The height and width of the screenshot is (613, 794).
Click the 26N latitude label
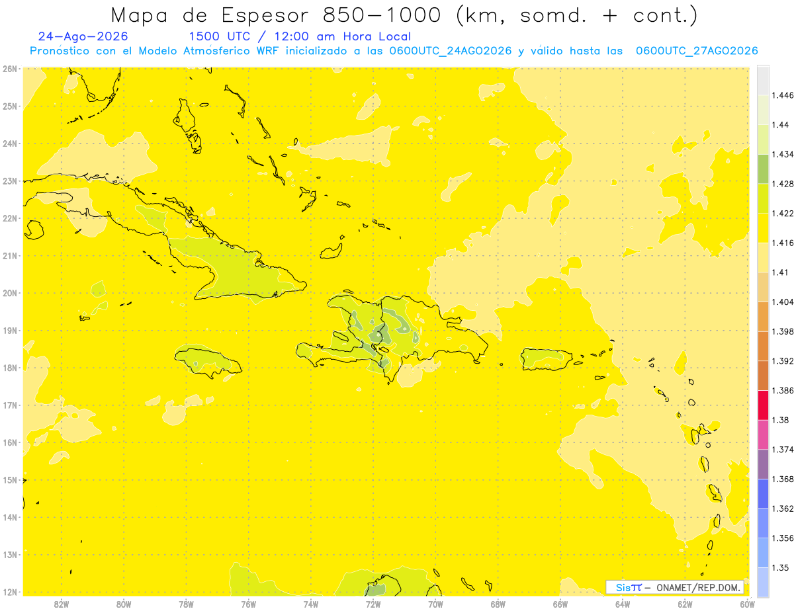pos(10,69)
